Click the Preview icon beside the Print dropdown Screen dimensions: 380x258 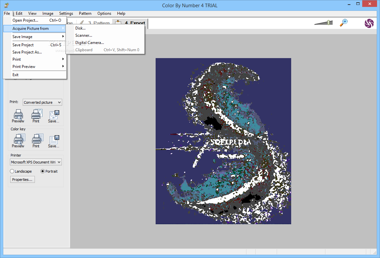point(18,116)
